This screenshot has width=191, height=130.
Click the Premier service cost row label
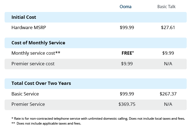(33, 64)
